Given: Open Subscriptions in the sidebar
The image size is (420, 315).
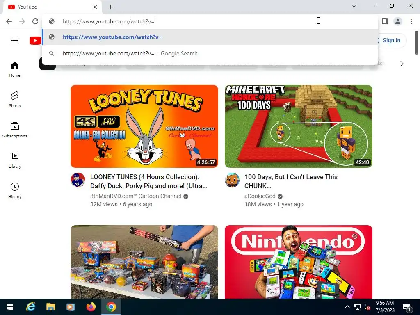Looking at the screenshot, I should 15,130.
